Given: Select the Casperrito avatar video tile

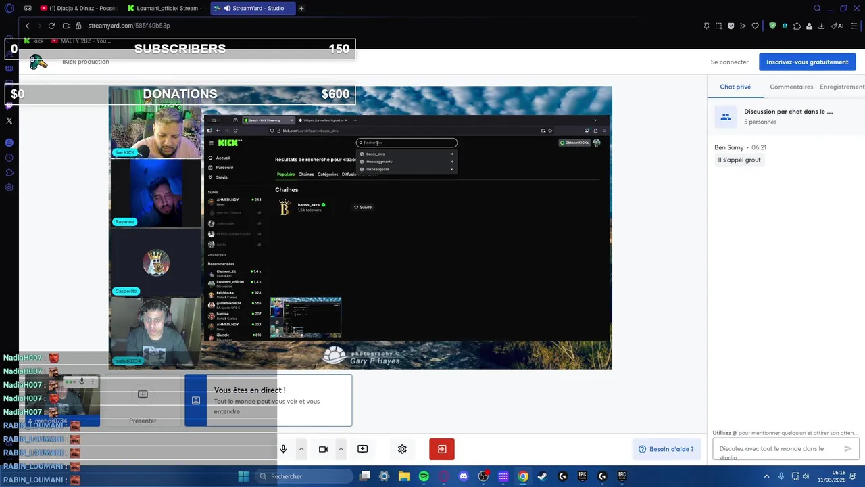Looking at the screenshot, I should pos(156,262).
